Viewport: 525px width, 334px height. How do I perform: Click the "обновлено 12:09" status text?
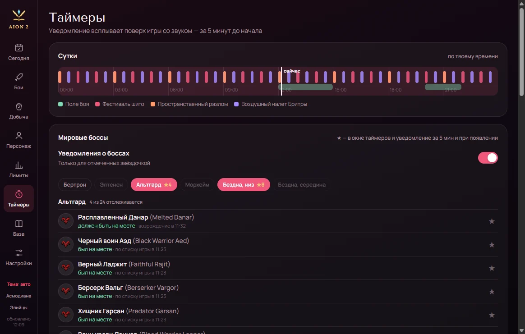click(x=19, y=322)
